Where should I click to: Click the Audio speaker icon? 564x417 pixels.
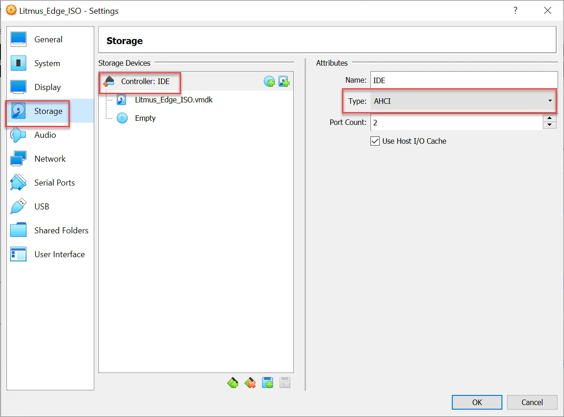click(x=18, y=135)
